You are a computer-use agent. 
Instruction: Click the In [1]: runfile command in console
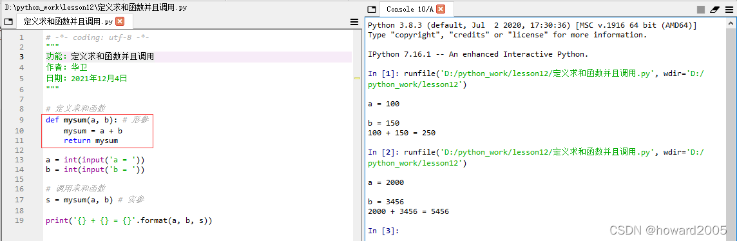tap(537, 79)
